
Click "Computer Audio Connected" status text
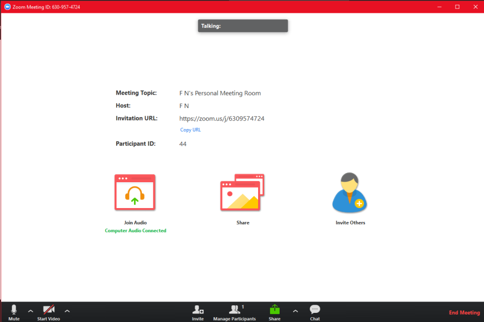[x=136, y=231]
